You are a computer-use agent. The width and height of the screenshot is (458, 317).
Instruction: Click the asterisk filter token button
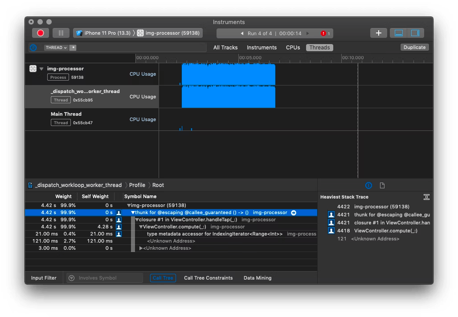pyautogui.click(x=73, y=48)
